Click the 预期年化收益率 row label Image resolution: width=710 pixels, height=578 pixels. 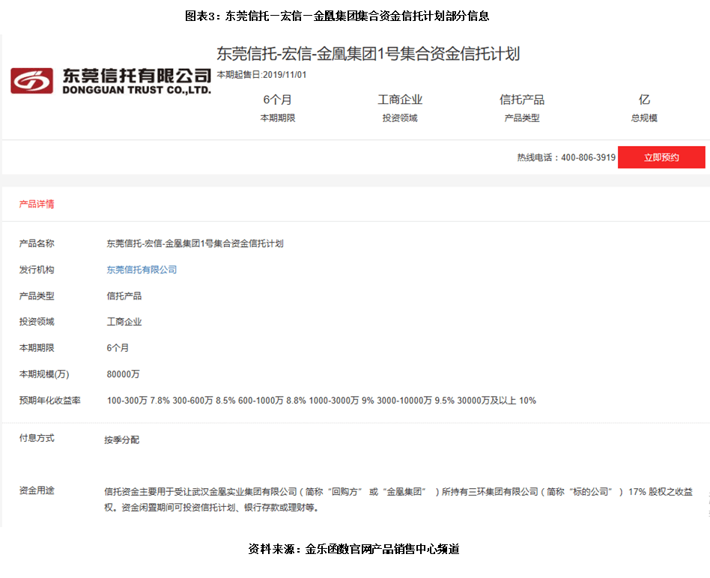point(50,401)
